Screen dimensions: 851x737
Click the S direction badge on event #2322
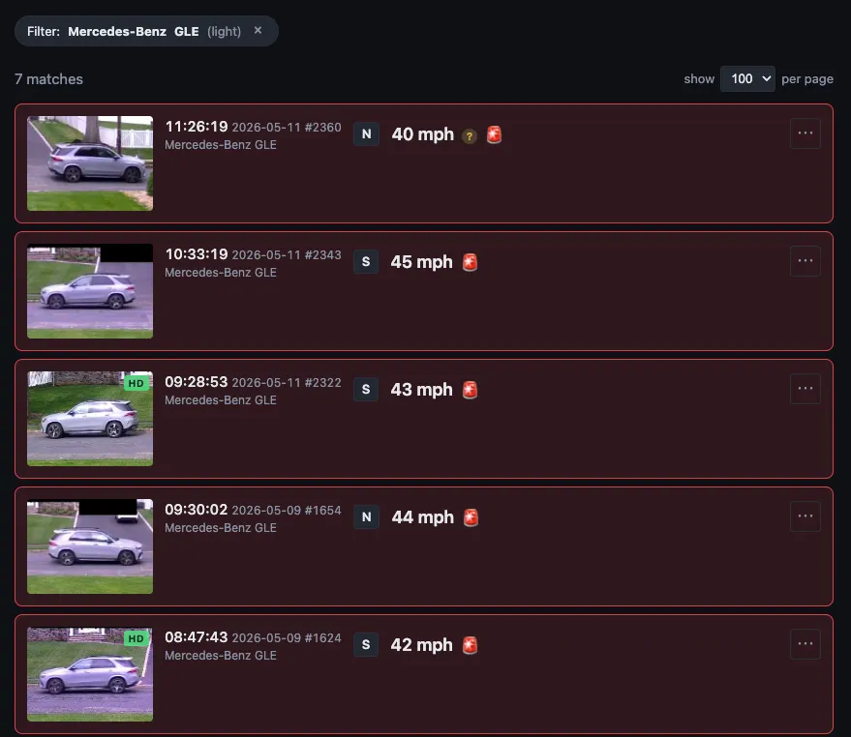366,390
